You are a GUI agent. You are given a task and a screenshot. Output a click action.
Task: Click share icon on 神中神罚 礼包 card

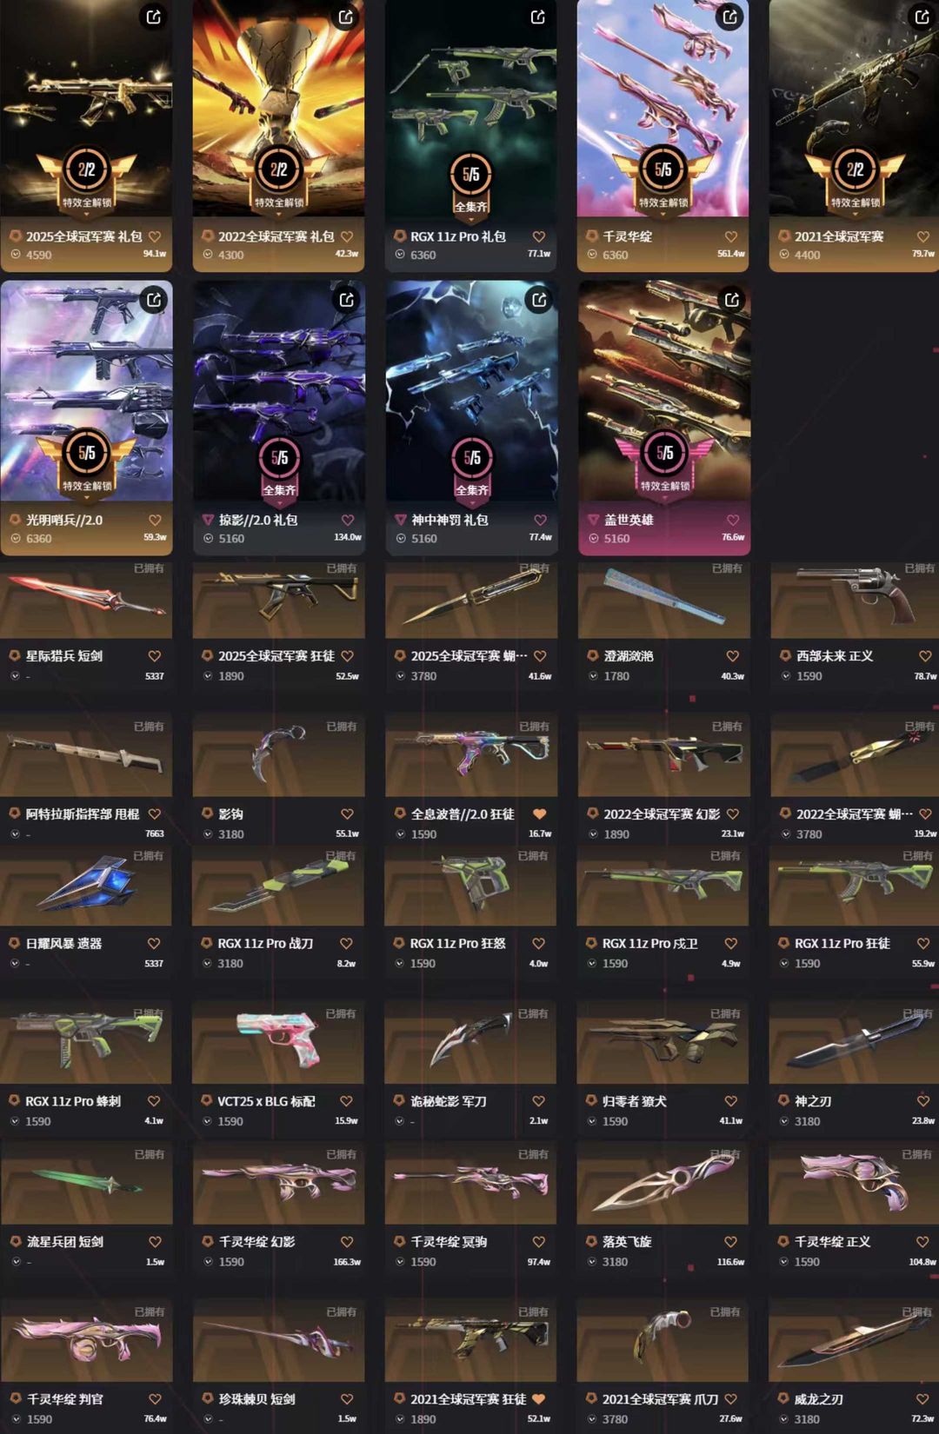point(539,300)
